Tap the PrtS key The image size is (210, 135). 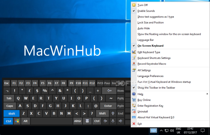click(100, 83)
